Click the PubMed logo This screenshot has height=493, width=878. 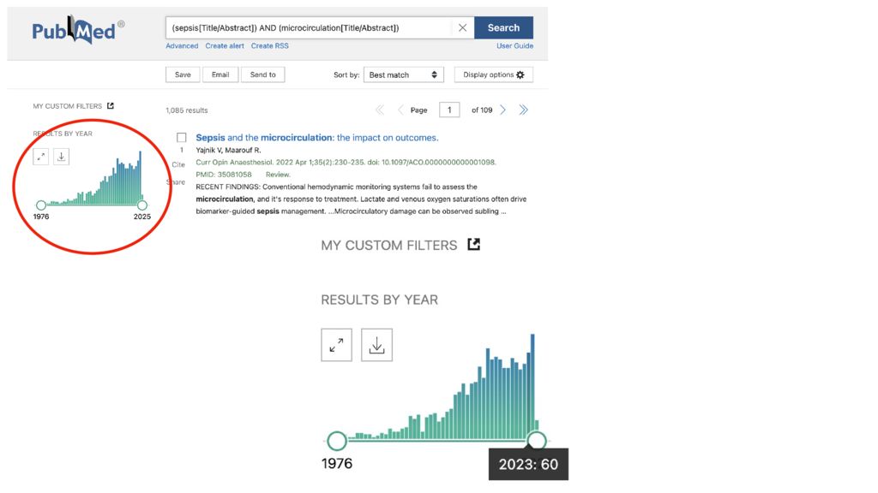click(78, 30)
